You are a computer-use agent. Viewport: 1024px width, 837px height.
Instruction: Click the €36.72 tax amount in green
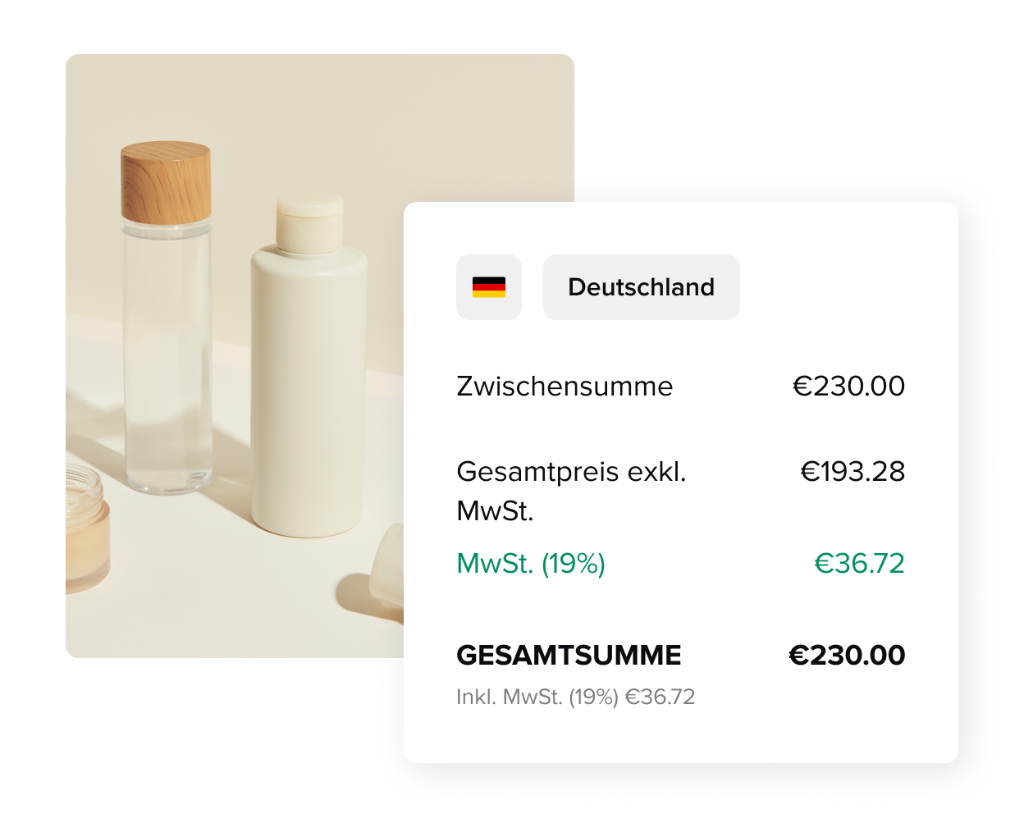click(859, 564)
